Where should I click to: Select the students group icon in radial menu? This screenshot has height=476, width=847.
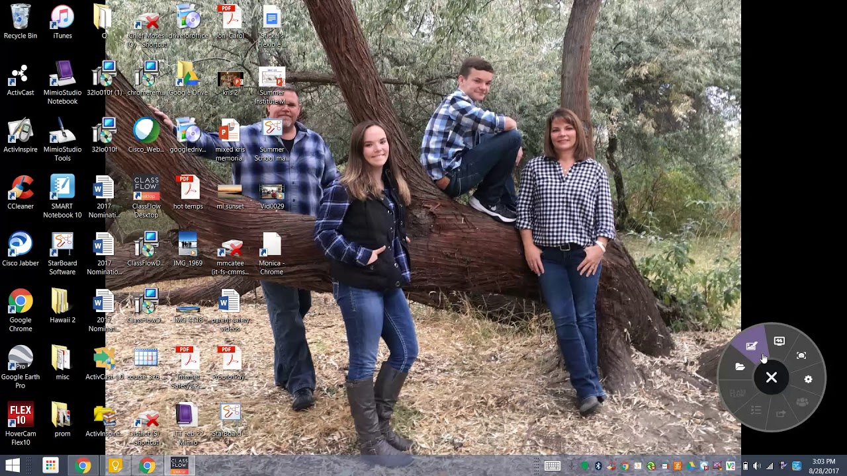(802, 402)
